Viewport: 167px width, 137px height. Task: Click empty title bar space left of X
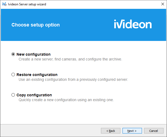(x=103, y=4)
